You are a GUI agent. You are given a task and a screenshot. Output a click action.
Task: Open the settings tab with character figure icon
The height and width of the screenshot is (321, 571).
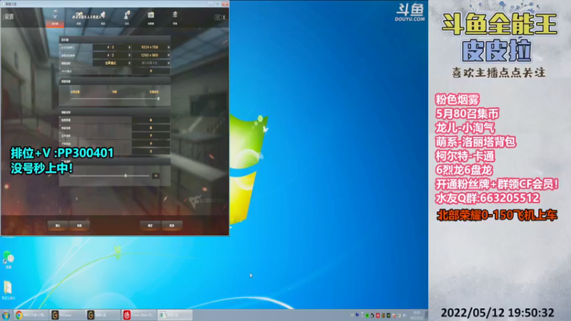point(127,18)
